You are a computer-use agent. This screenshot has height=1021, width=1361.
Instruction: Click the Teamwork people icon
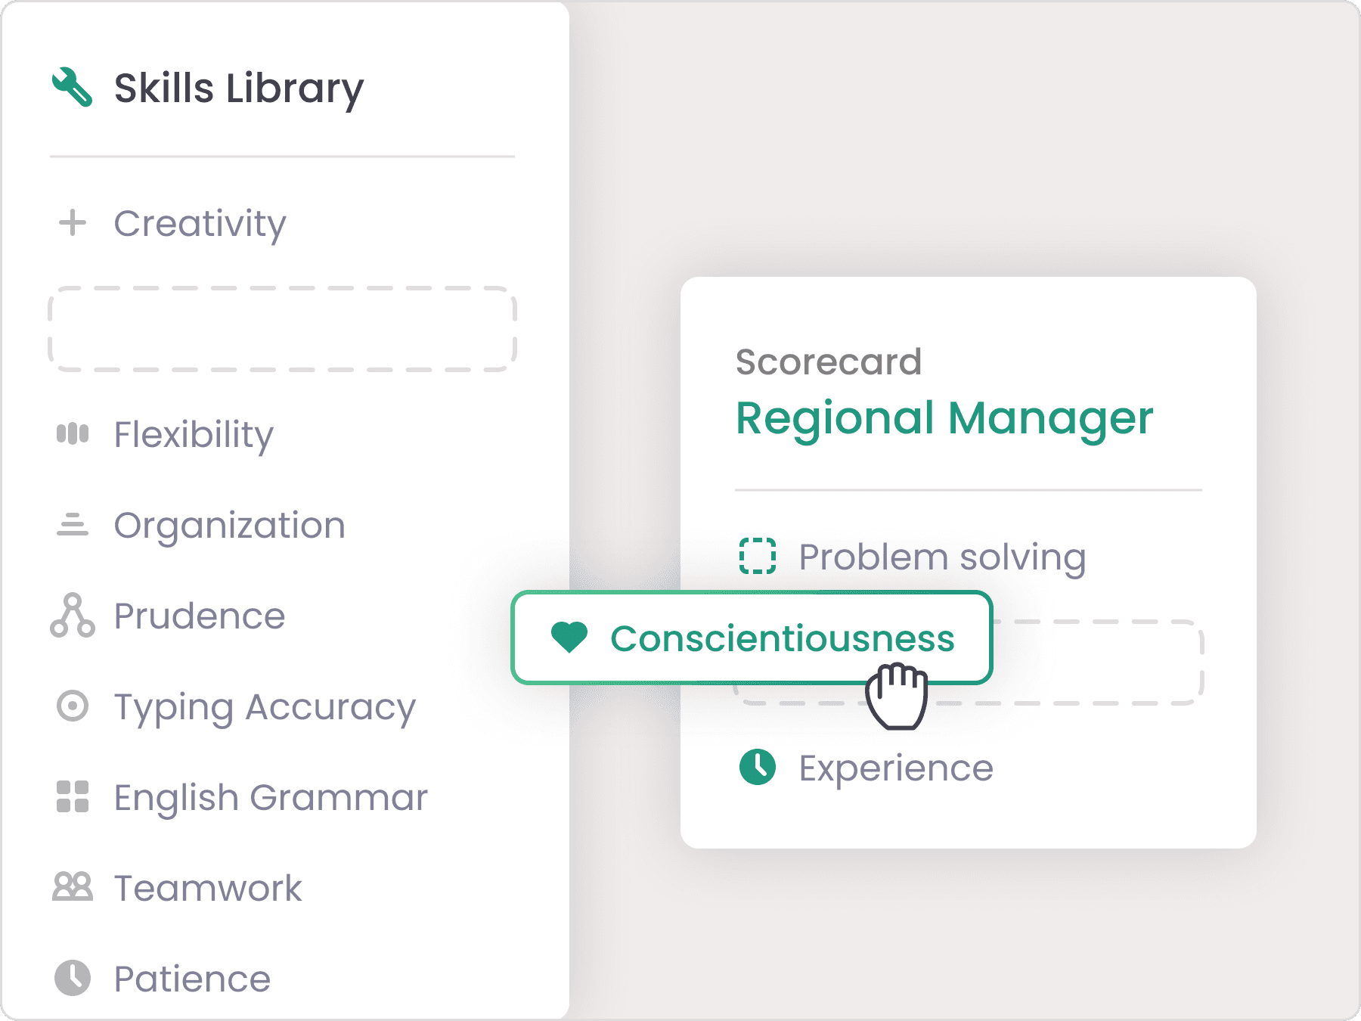click(x=73, y=887)
